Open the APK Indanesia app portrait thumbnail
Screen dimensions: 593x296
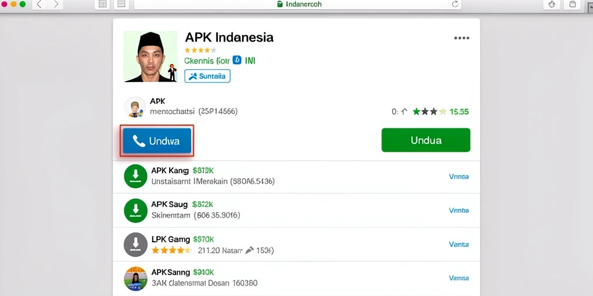151,57
